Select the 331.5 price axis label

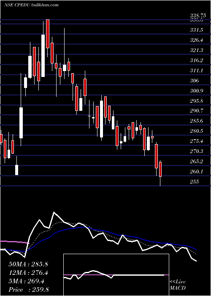(x=197, y=30)
